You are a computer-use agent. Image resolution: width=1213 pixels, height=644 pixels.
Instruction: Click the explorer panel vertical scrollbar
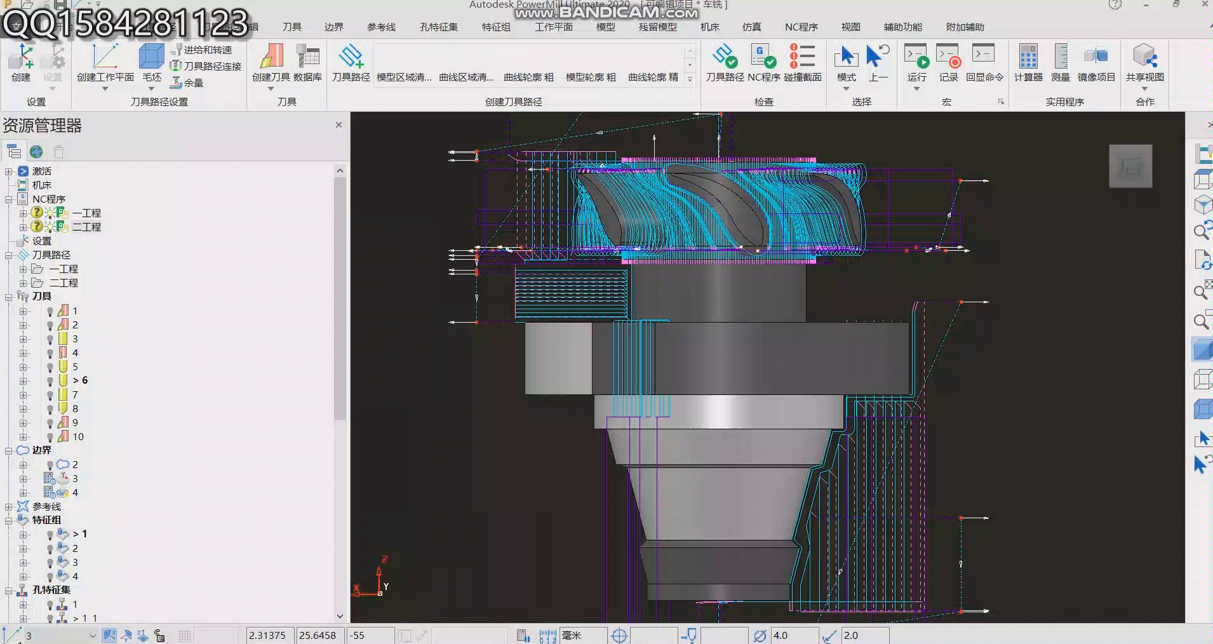[x=340, y=299]
